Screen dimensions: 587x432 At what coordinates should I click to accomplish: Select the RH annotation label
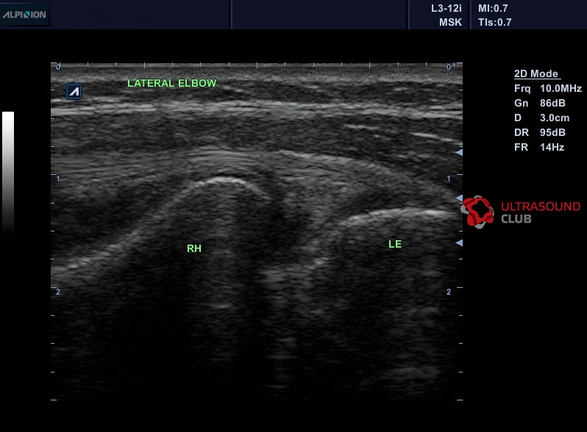[194, 248]
